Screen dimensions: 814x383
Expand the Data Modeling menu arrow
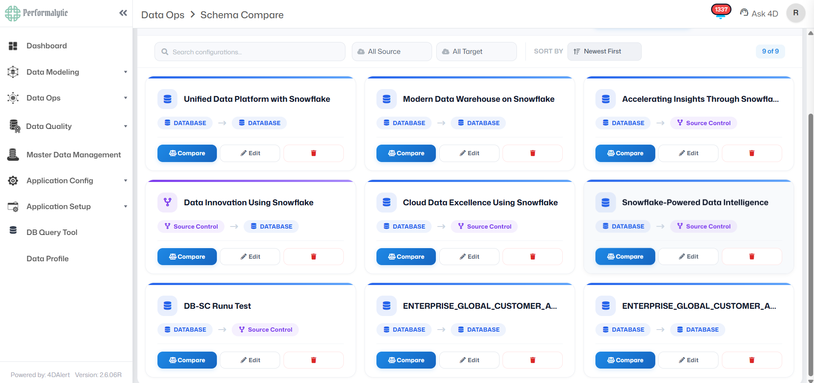[x=125, y=72]
